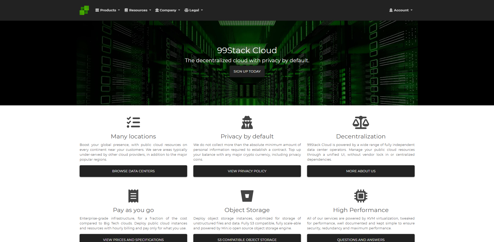Click Browse Data Centers button
The height and width of the screenshot is (242, 494).
pyautogui.click(x=133, y=171)
